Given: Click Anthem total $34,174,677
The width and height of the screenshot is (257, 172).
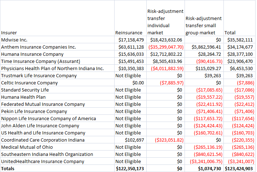Looking at the screenshot, I should pos(239,47).
